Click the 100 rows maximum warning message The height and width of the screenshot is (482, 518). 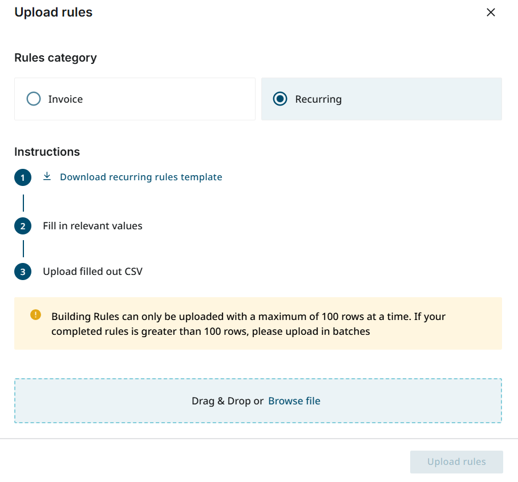pos(248,323)
